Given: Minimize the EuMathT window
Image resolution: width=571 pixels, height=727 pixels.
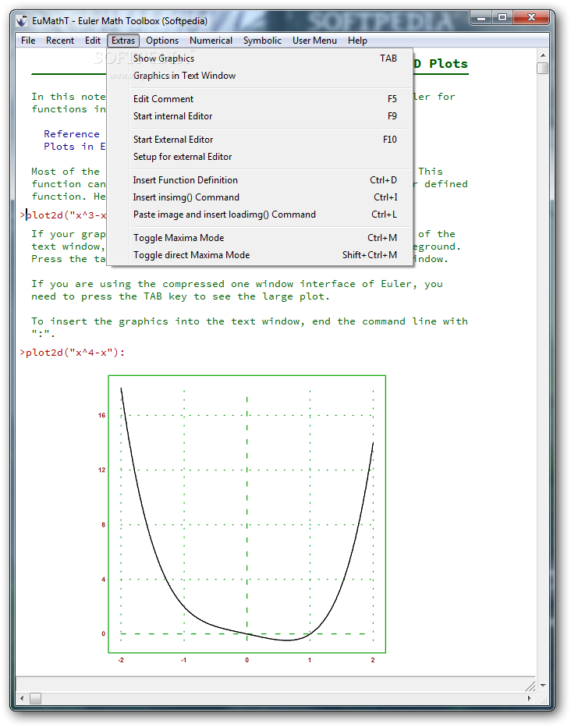Looking at the screenshot, I should (481, 18).
